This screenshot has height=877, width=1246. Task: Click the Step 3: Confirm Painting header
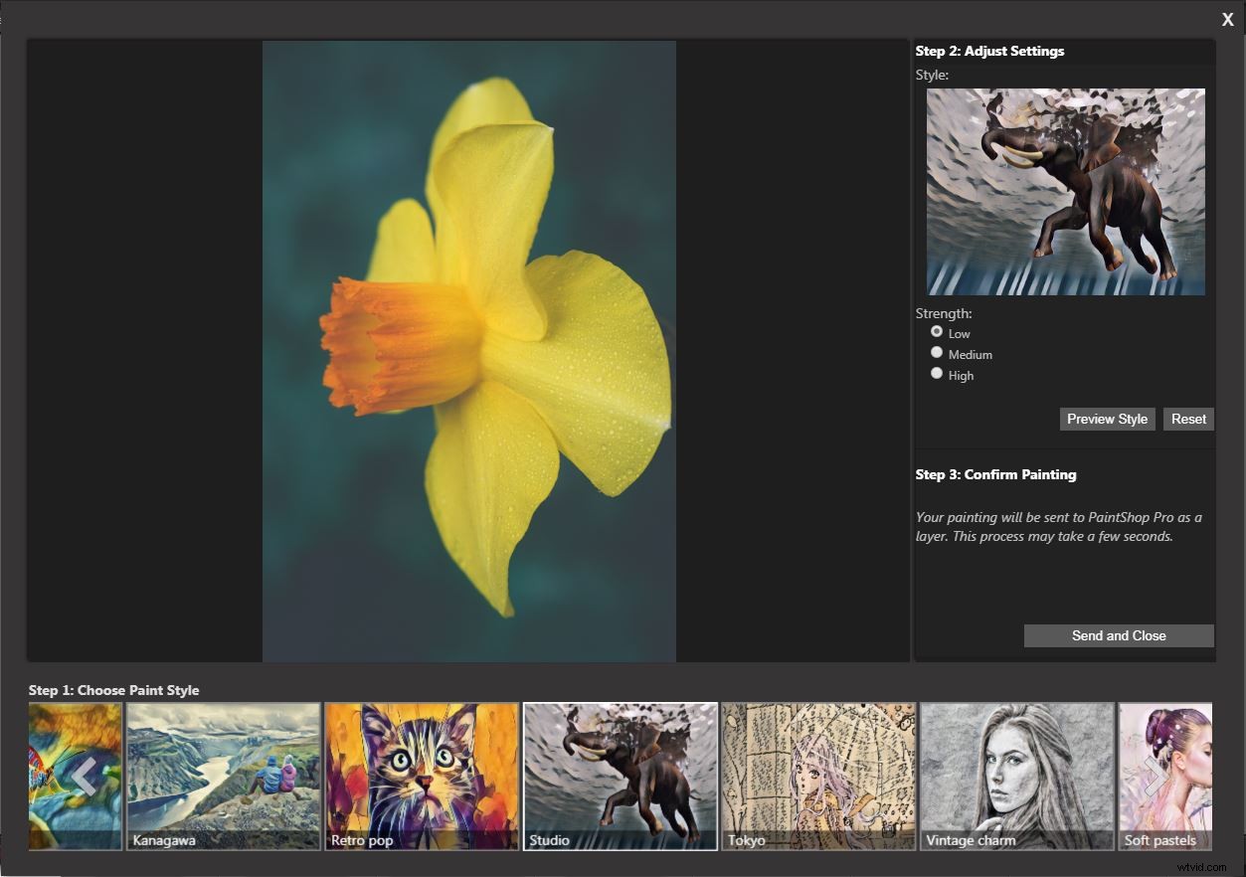click(x=995, y=474)
